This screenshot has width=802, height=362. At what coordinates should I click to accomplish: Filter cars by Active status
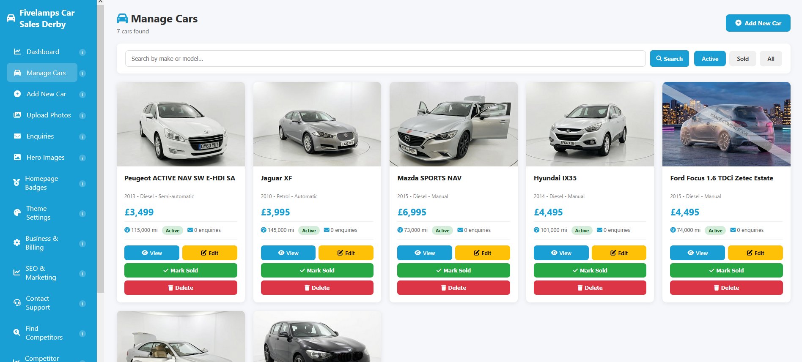tap(710, 59)
